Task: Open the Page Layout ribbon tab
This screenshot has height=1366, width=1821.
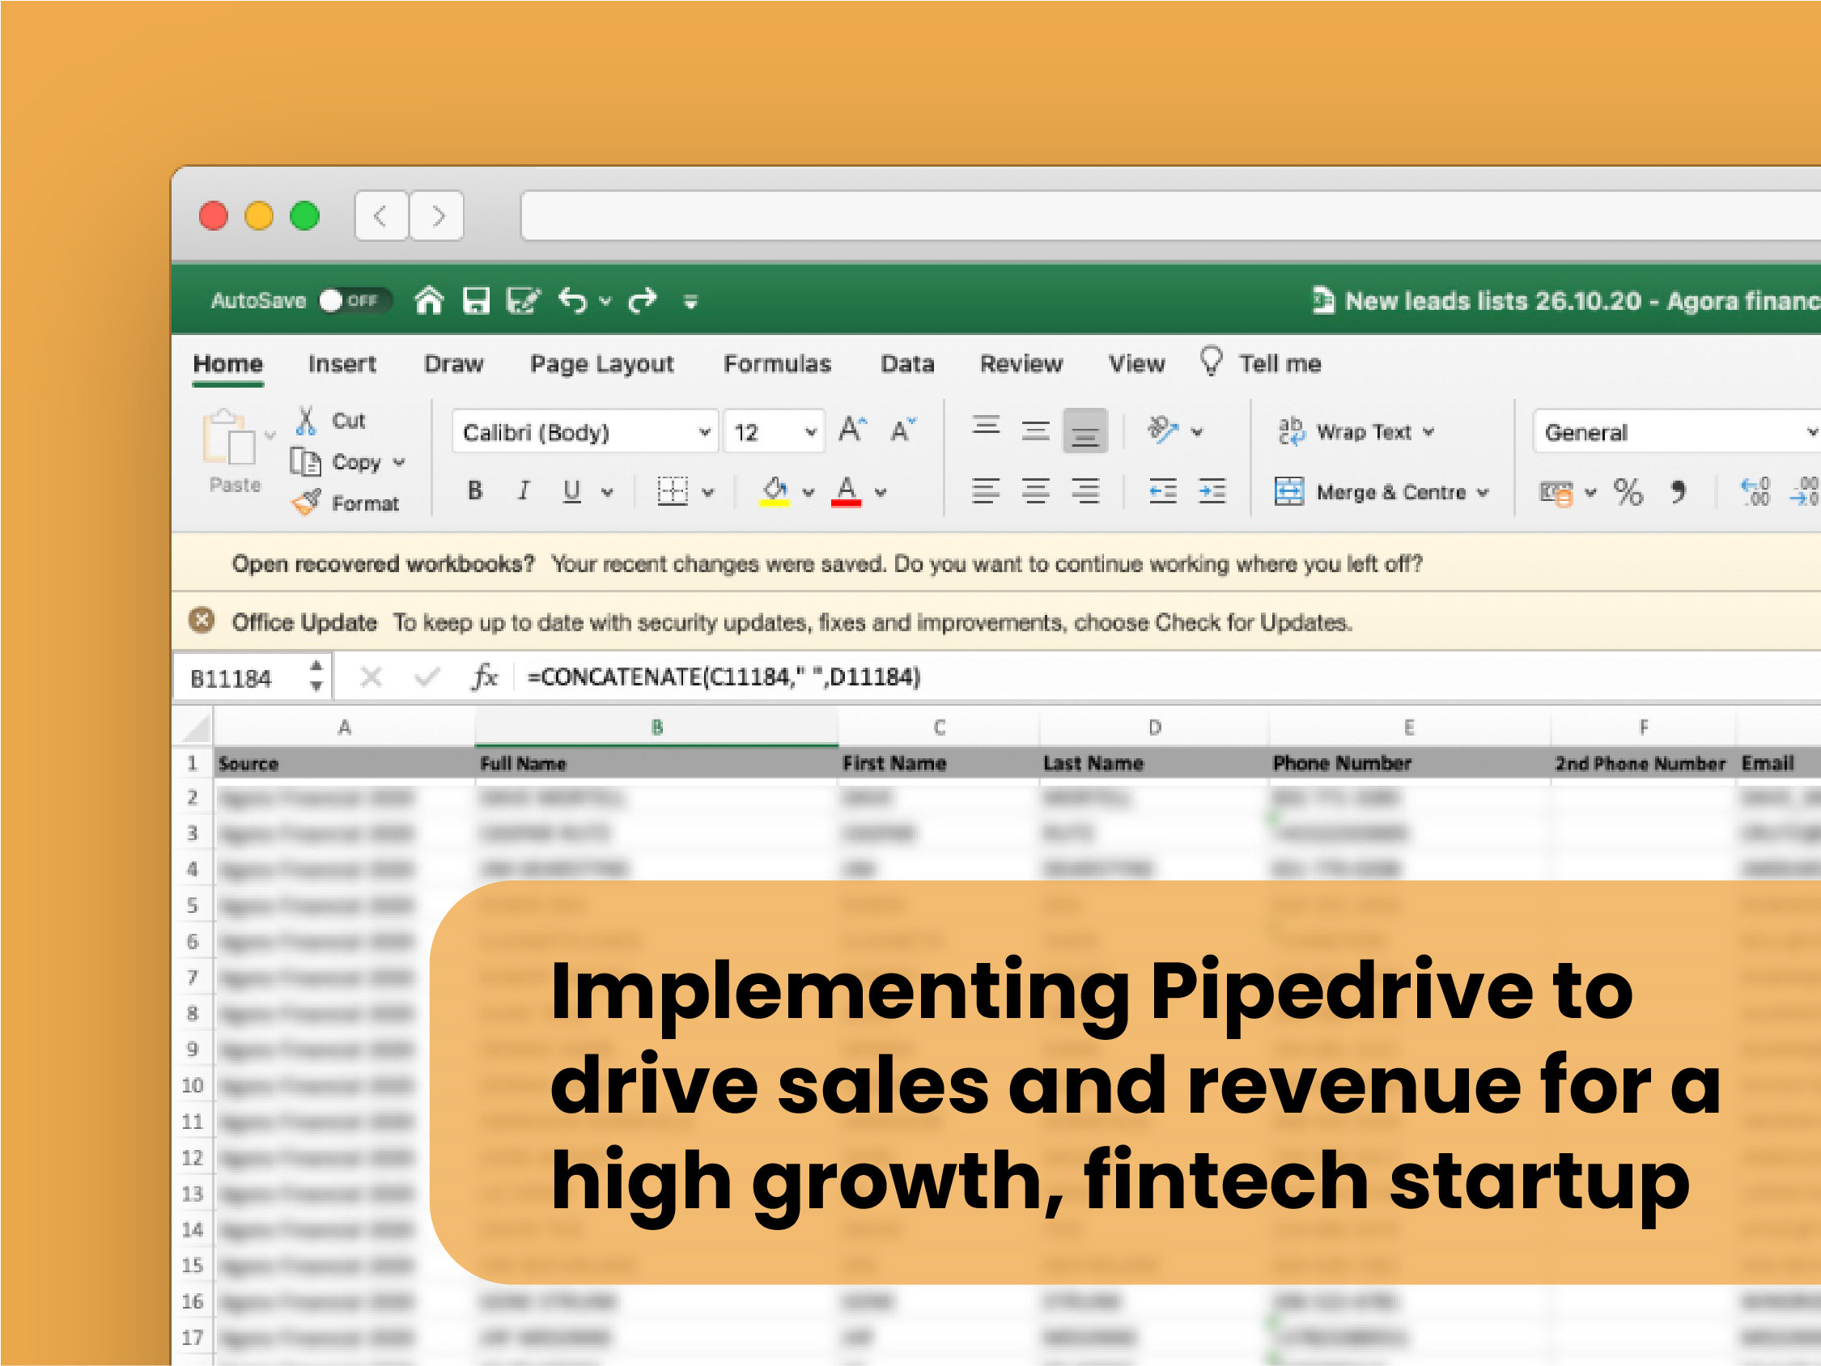Action: (602, 364)
